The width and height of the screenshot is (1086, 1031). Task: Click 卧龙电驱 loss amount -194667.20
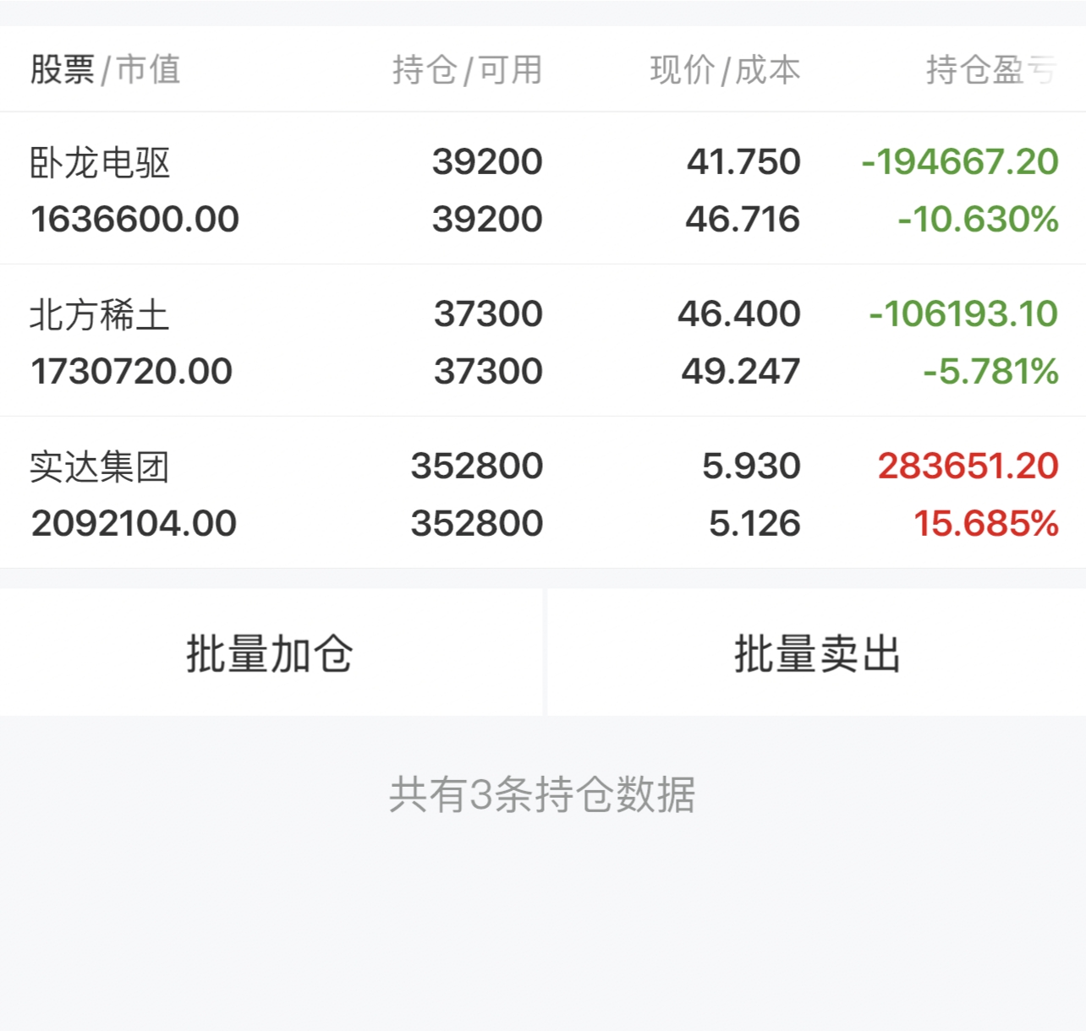959,162
